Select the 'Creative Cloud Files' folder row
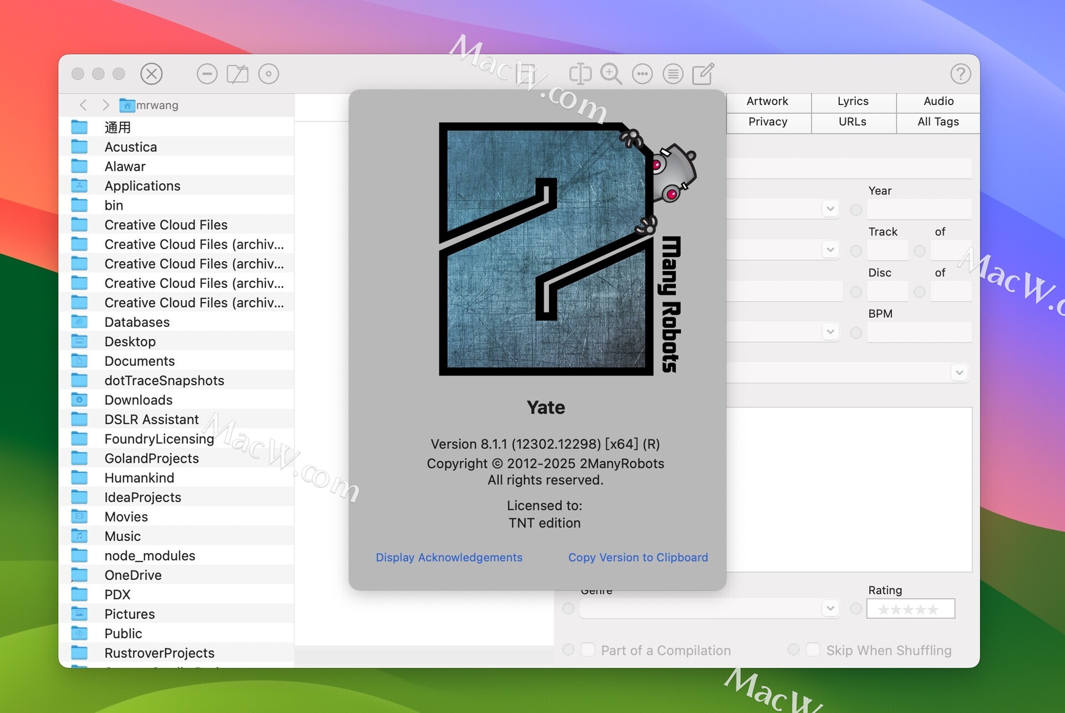 coord(176,225)
